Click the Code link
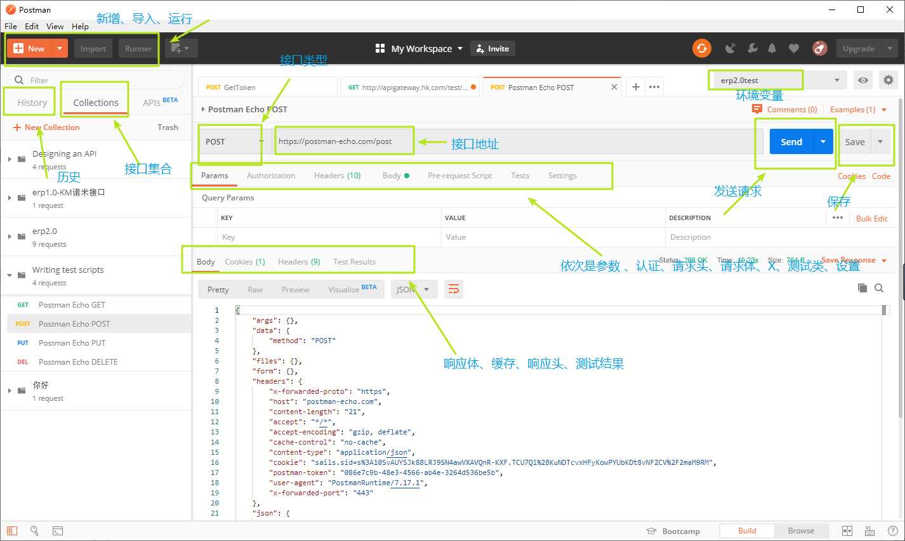Viewport: 905px width, 541px height. click(881, 176)
